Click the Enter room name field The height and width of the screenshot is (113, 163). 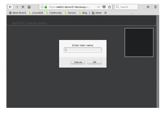tap(83, 50)
